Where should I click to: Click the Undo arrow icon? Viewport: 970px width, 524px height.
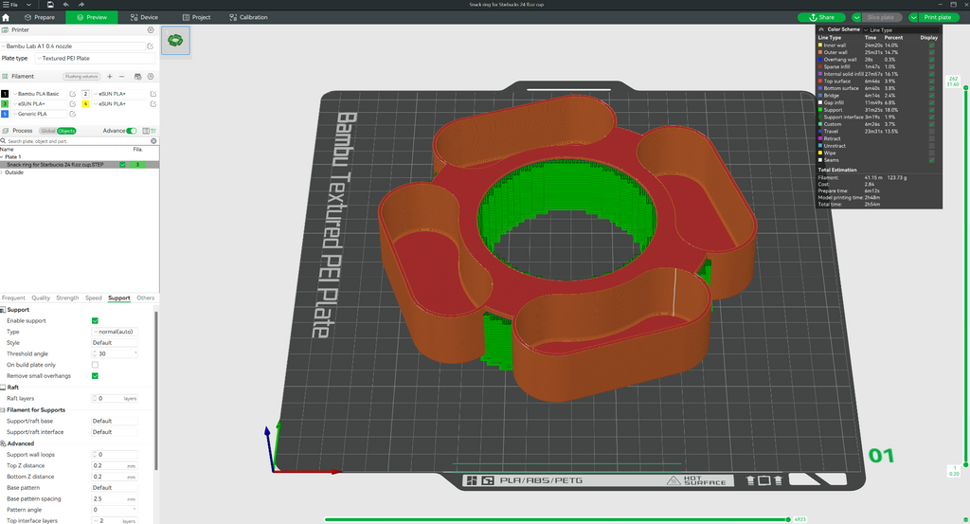click(x=66, y=5)
